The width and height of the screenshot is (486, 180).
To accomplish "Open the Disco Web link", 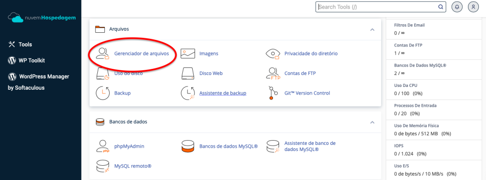I will tap(211, 73).
